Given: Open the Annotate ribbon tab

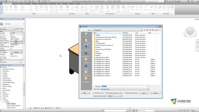Looking at the screenshot, I should click(27, 4).
